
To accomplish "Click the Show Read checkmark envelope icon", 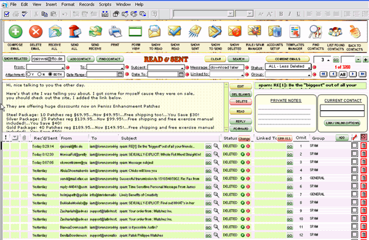I will (x=175, y=31).
